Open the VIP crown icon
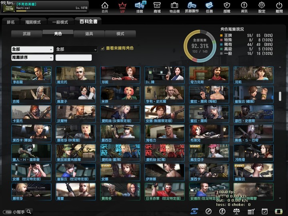The height and width of the screenshot is (216, 288). pos(122,6)
